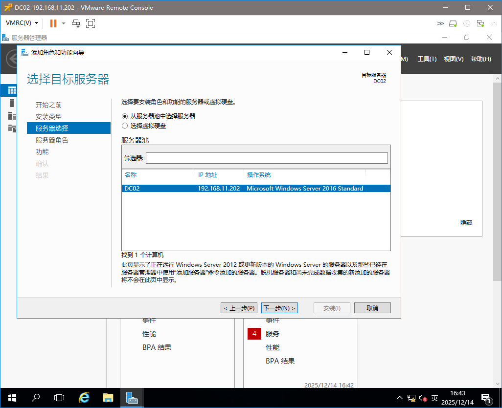The height and width of the screenshot is (408, 502).
Task: Maximize the Add Roles wizard window
Action: click(x=367, y=52)
